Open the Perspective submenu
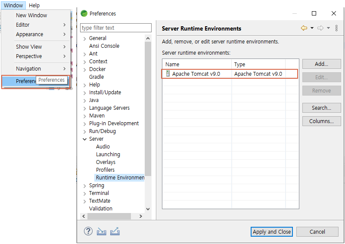This screenshot has width=345, height=244. pyautogui.click(x=36, y=56)
